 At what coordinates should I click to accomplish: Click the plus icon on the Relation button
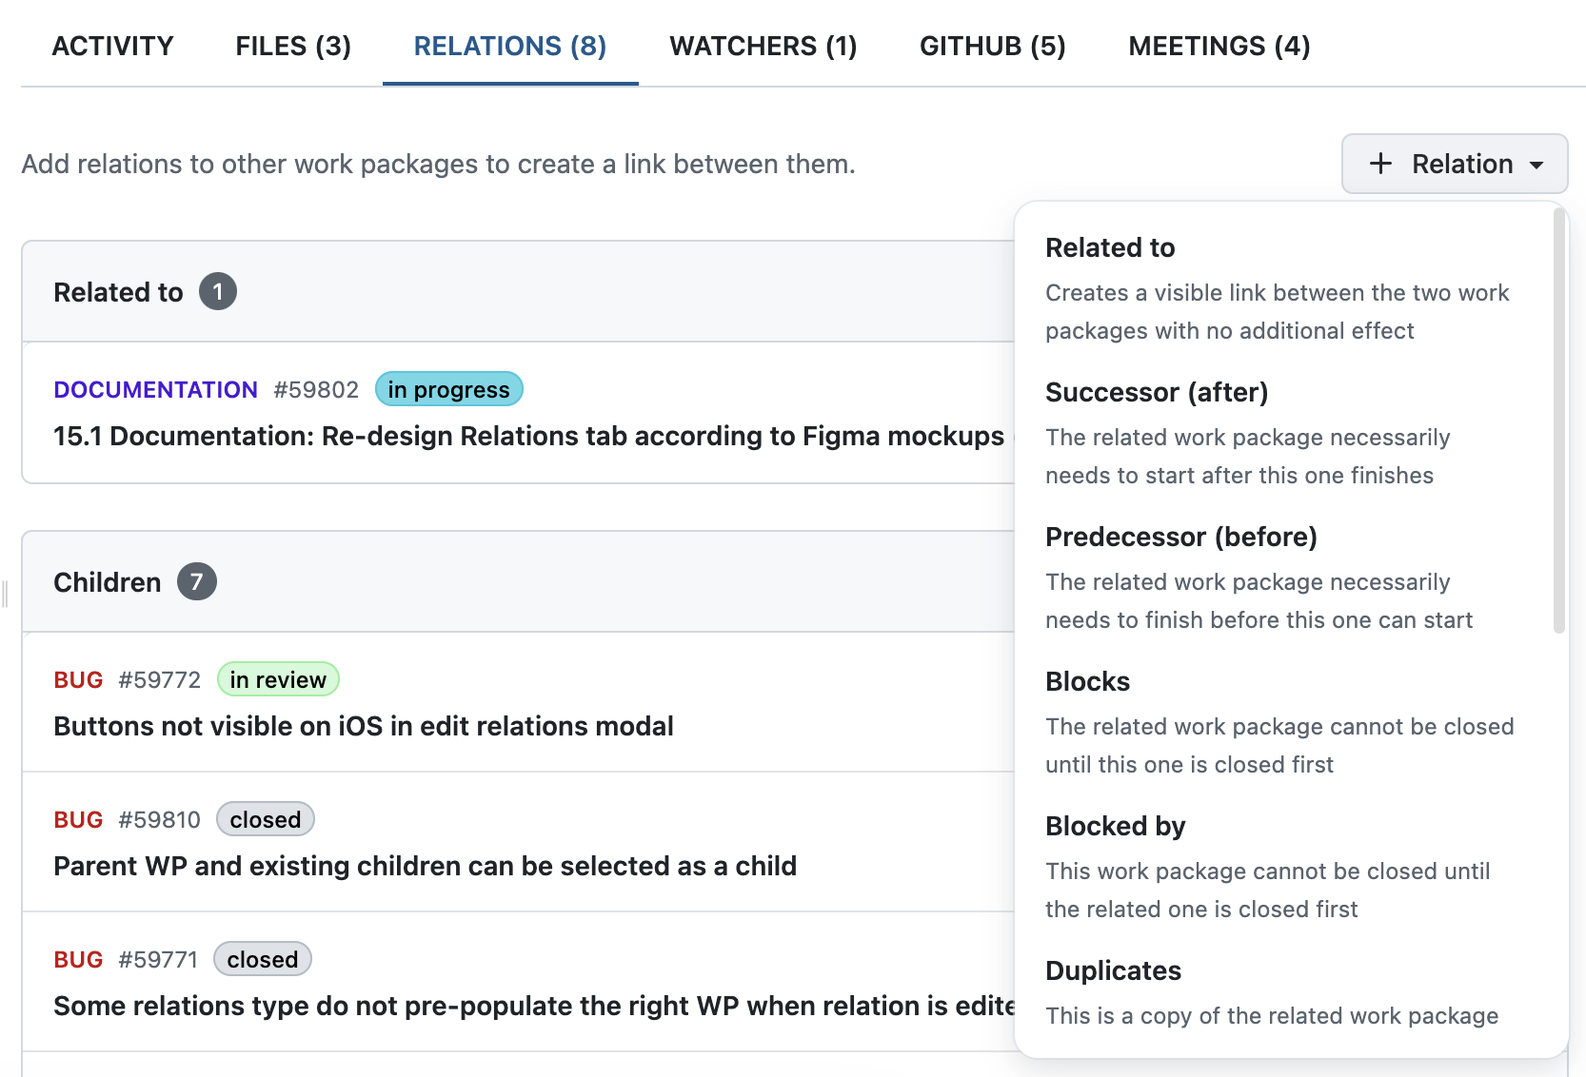pyautogui.click(x=1379, y=164)
